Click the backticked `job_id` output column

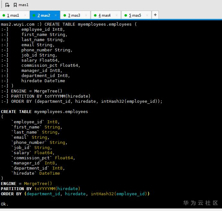(x=21, y=147)
